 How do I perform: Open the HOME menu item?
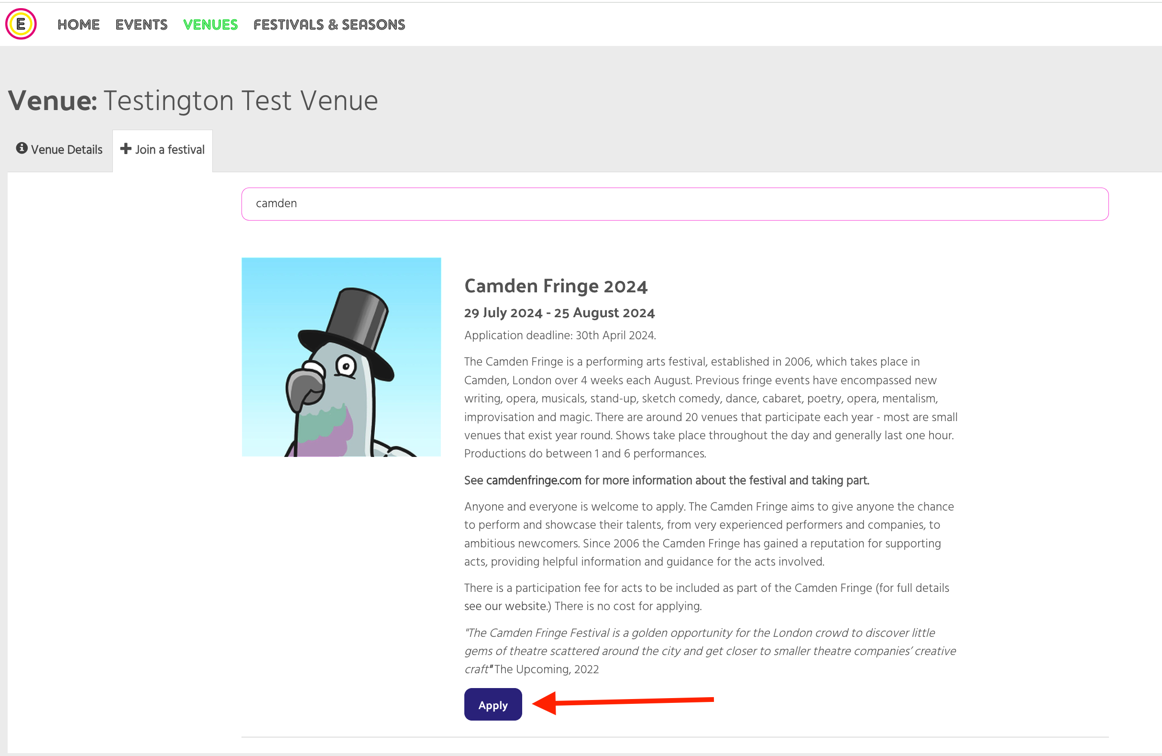click(78, 24)
